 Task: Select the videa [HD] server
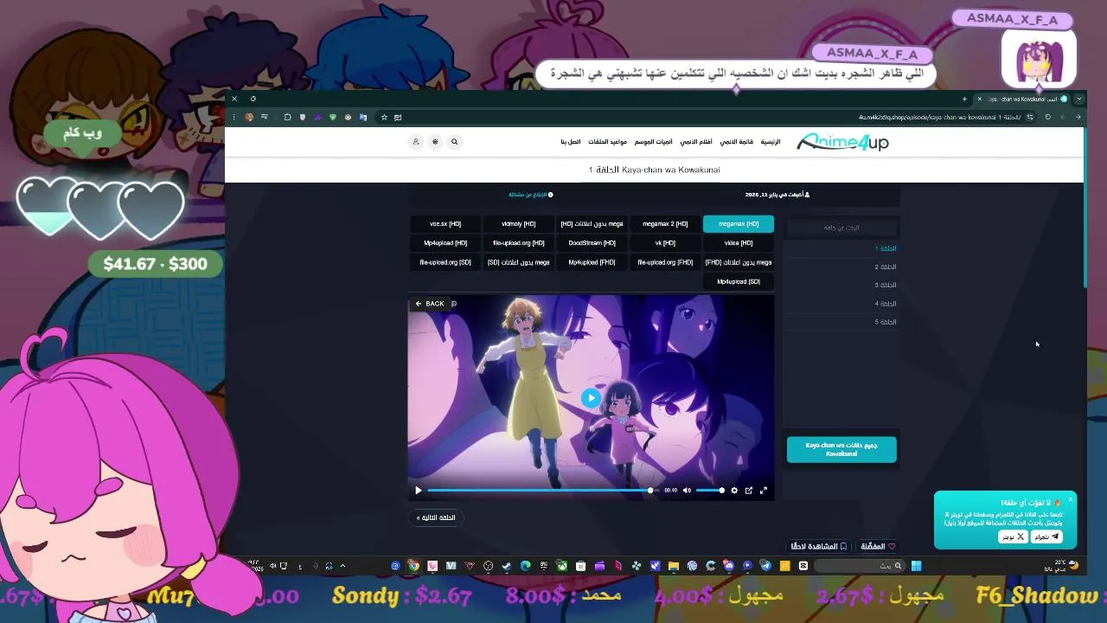[x=739, y=243]
